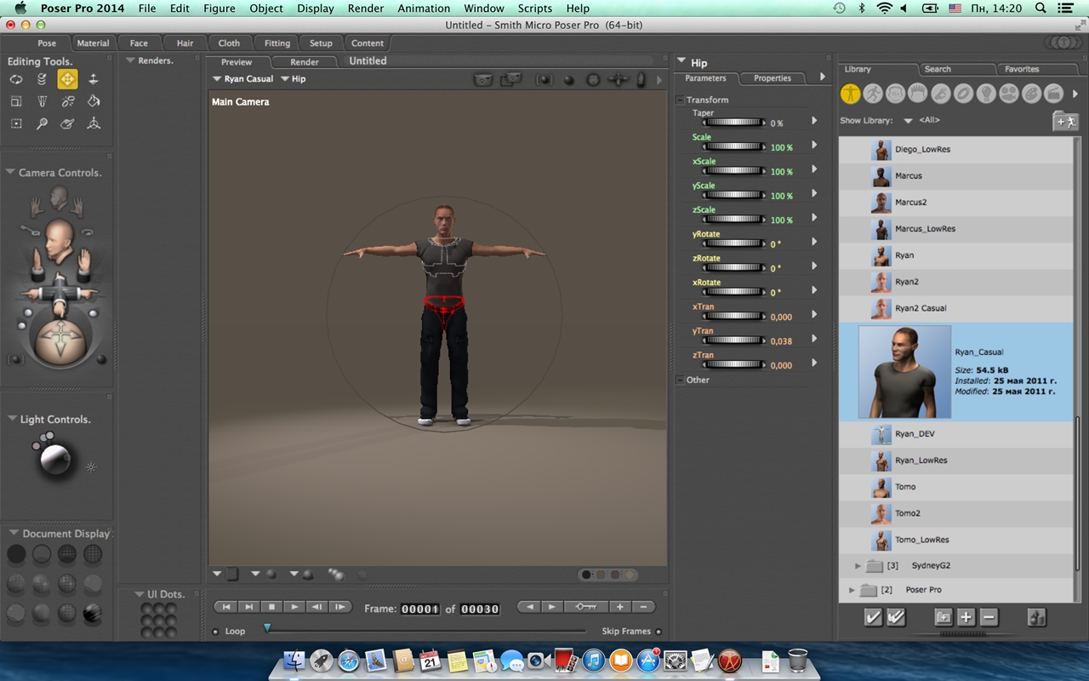The height and width of the screenshot is (681, 1089).
Task: Click the face camera head icon
Action: [x=59, y=198]
